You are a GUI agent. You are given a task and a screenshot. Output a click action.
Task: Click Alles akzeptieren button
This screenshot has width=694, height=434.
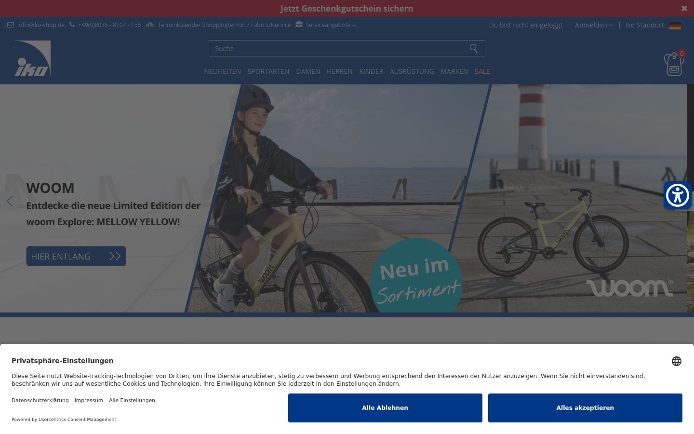click(x=585, y=408)
